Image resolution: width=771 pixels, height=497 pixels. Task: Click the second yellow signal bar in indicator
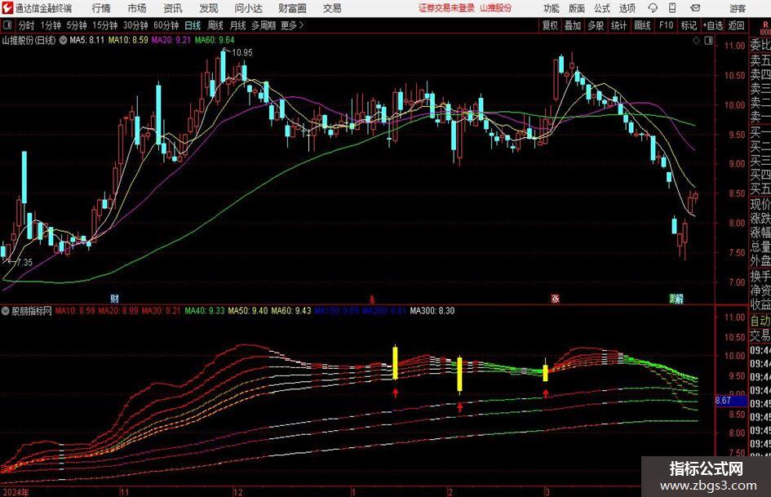460,374
